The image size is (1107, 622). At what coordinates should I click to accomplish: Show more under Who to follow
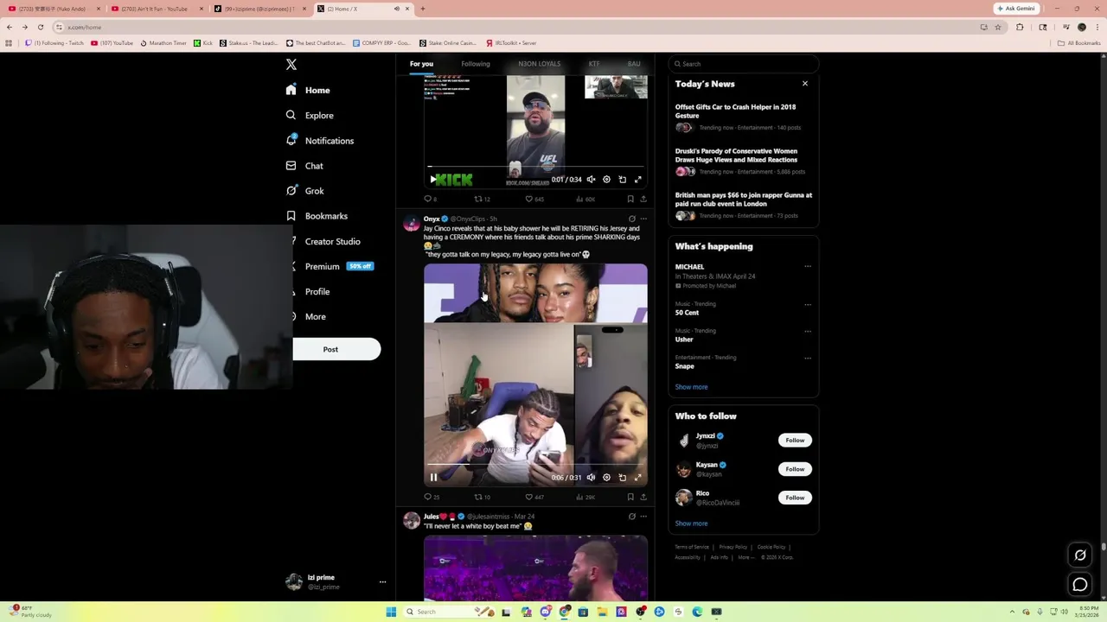[691, 524]
